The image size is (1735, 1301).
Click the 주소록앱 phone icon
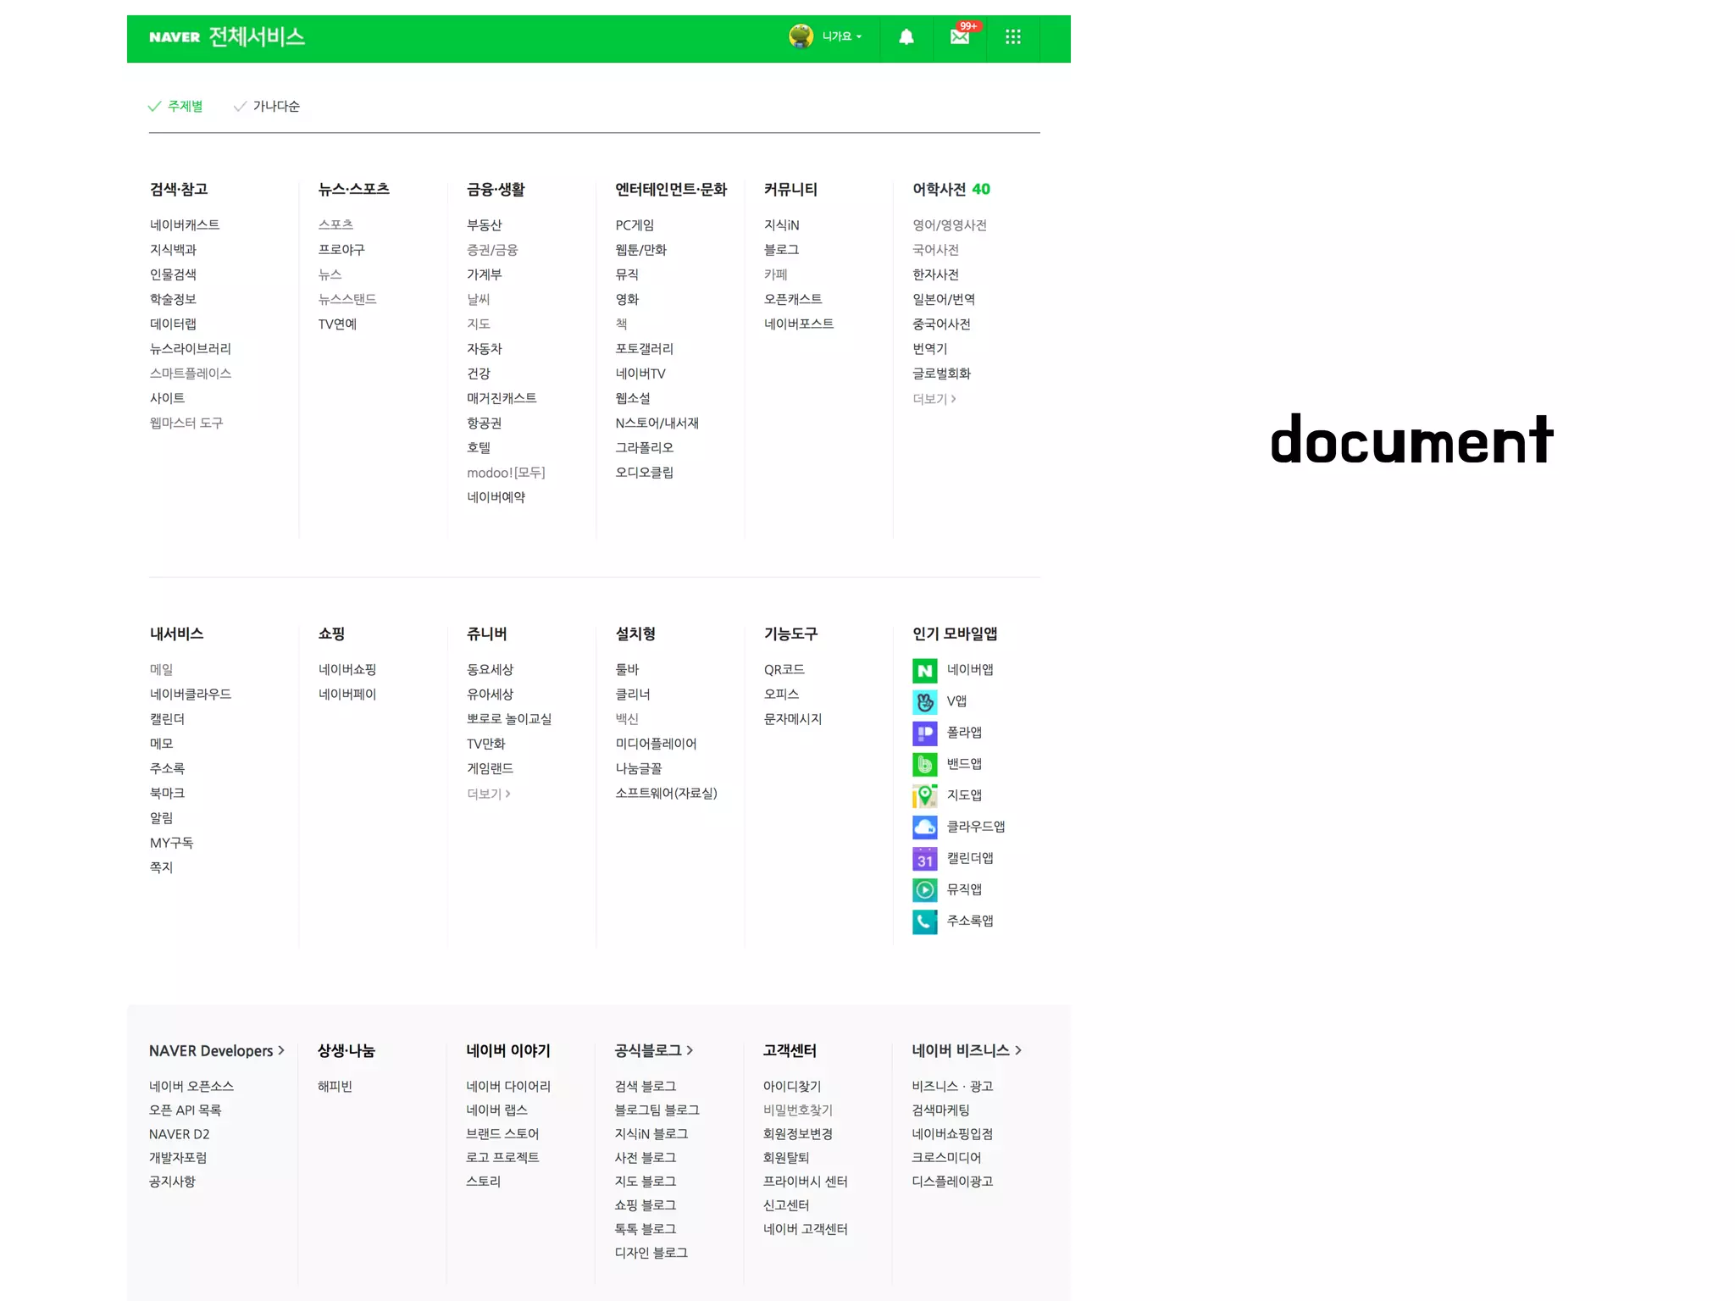pos(924,922)
